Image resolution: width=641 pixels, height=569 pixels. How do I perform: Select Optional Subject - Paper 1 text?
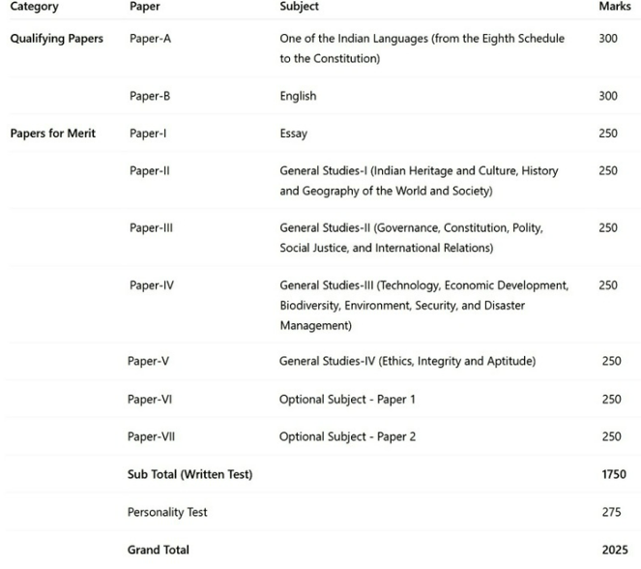[x=347, y=400]
